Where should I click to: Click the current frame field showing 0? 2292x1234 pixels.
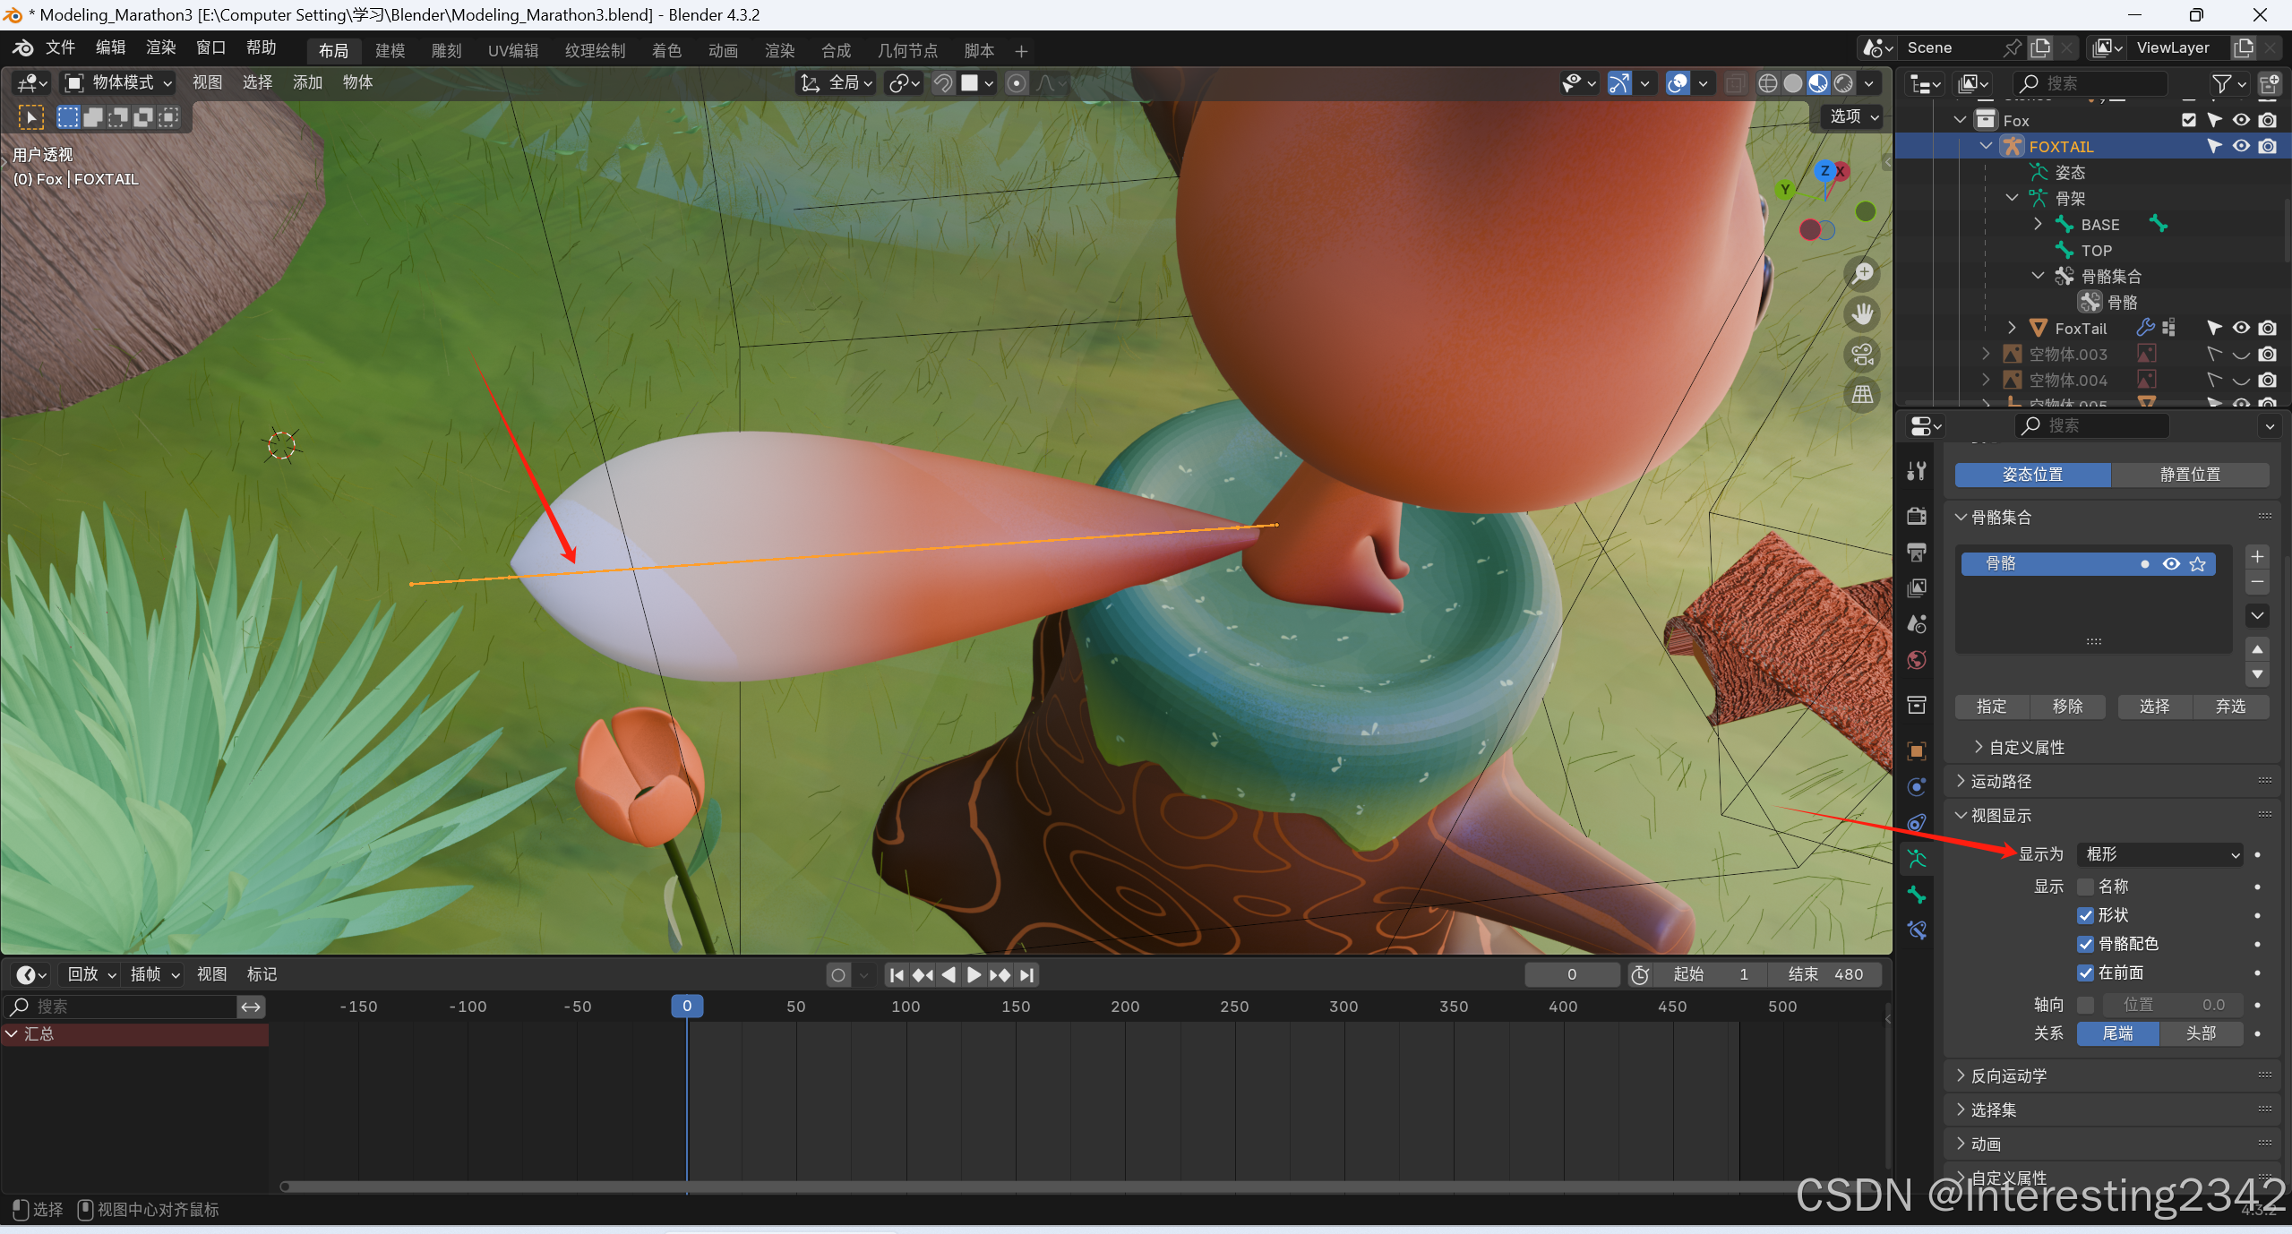point(1571,974)
